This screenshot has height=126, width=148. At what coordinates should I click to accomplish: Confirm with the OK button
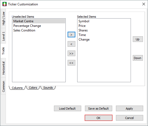99,118
